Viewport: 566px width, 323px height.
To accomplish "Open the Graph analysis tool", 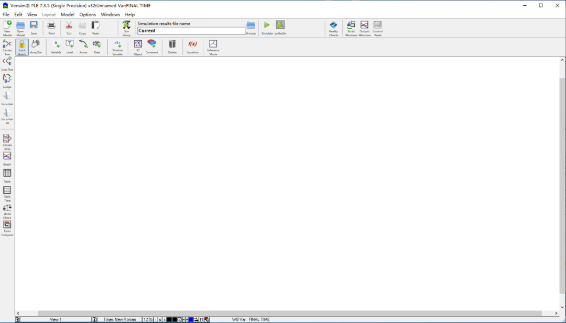I will pyautogui.click(x=7, y=158).
